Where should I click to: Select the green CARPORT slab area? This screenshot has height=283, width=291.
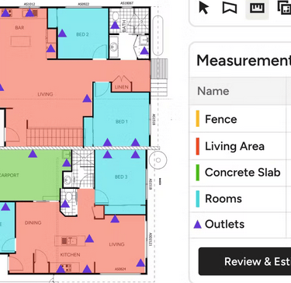[31, 175]
